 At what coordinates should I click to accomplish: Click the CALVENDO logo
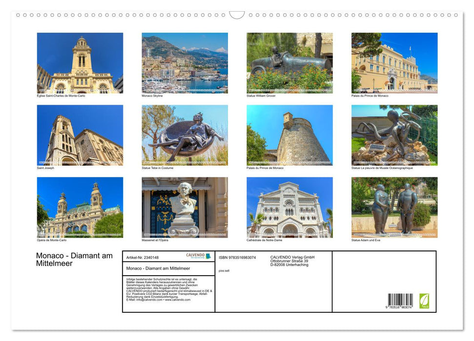[198, 256]
